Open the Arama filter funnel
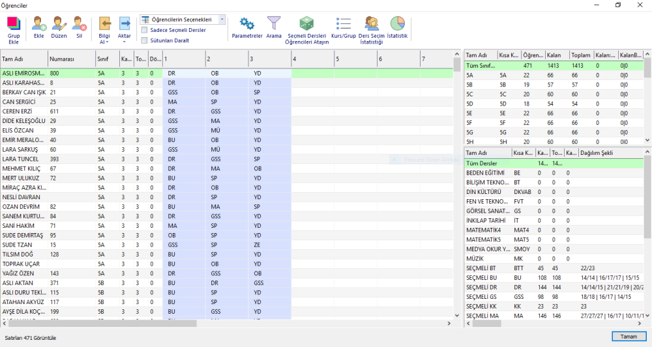This screenshot has height=347, width=652. coord(274,25)
